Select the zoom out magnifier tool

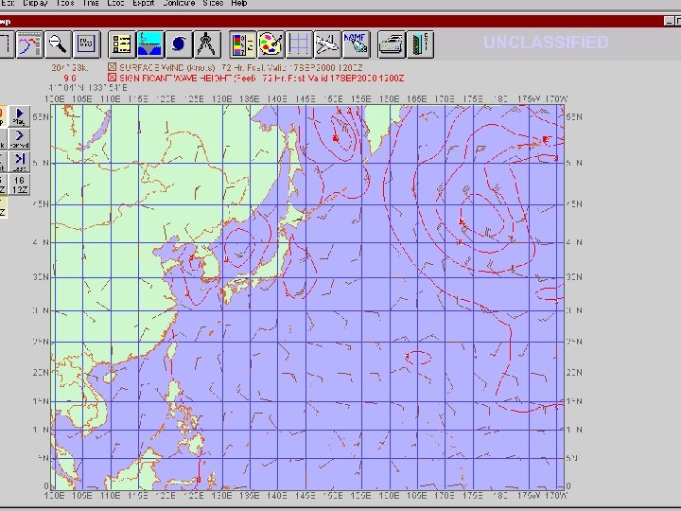(x=58, y=44)
